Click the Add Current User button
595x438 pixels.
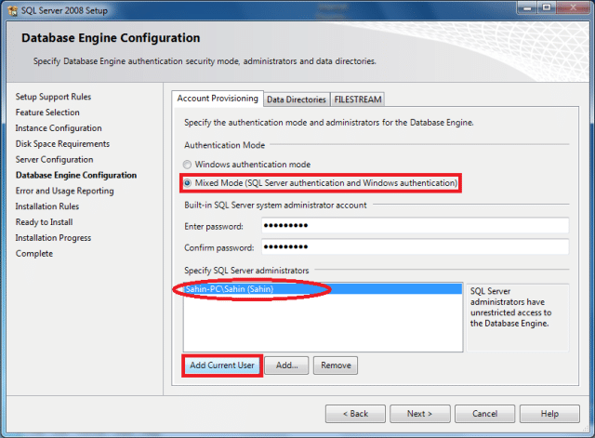[222, 365]
